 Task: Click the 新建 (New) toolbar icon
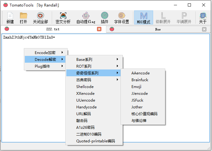pyautogui.click(x=10, y=18)
